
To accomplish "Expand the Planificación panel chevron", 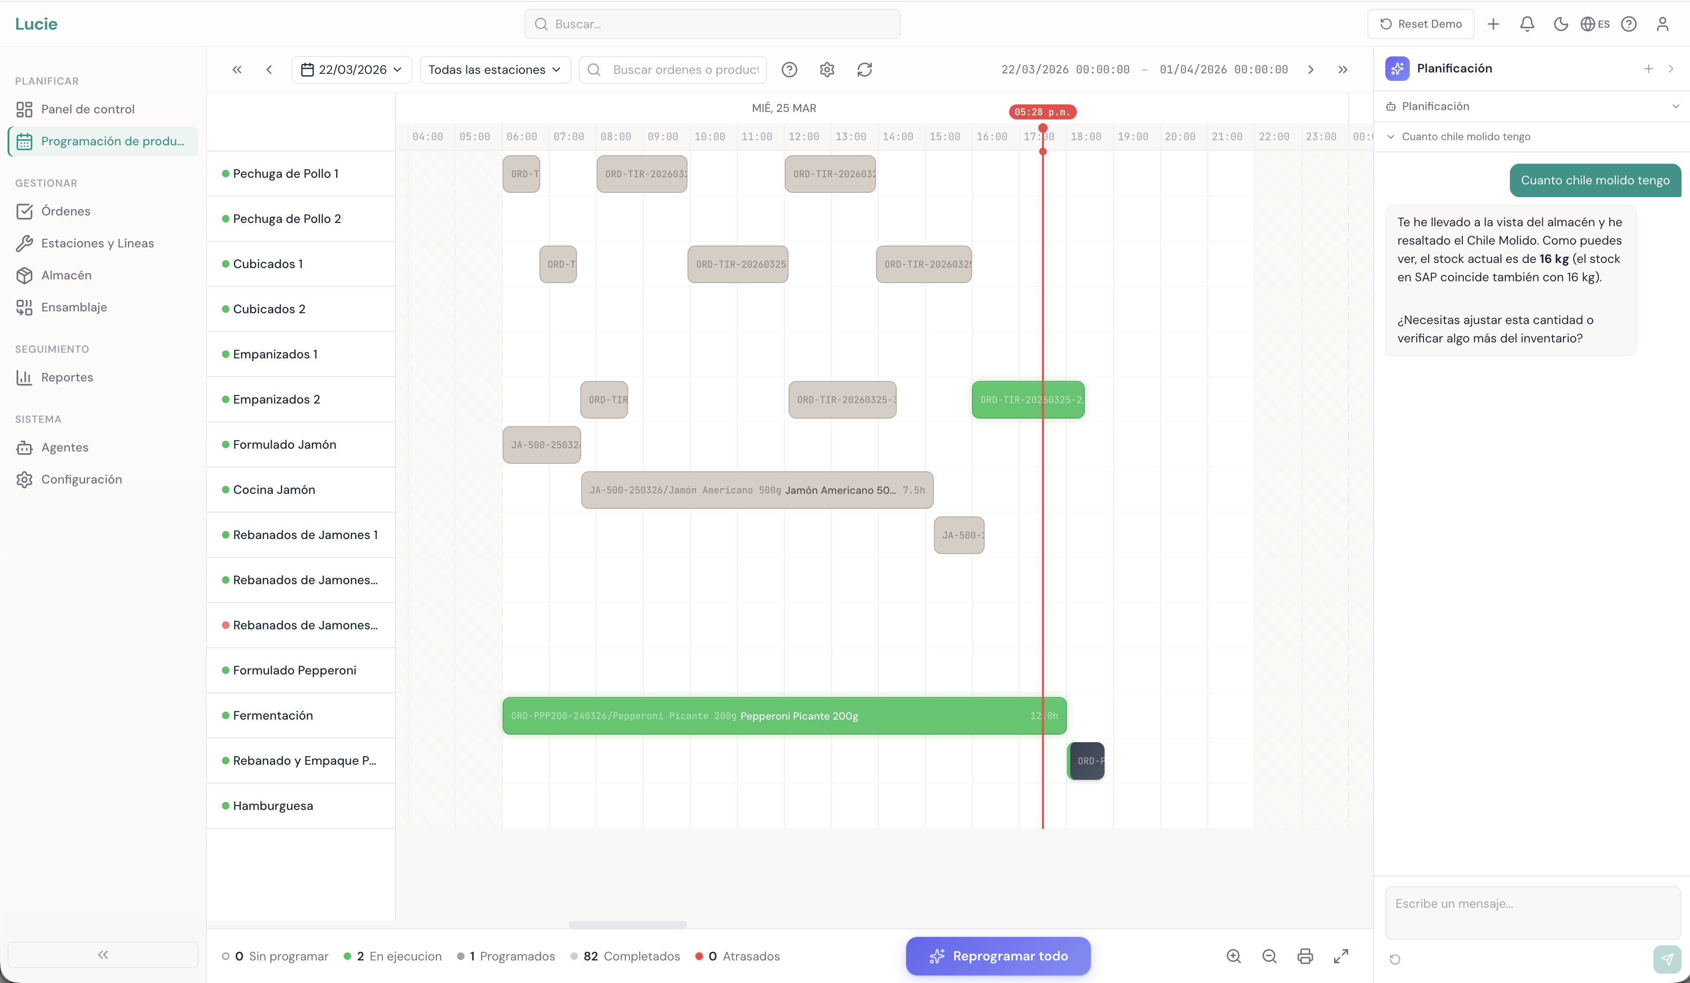I will pyautogui.click(x=1676, y=105).
